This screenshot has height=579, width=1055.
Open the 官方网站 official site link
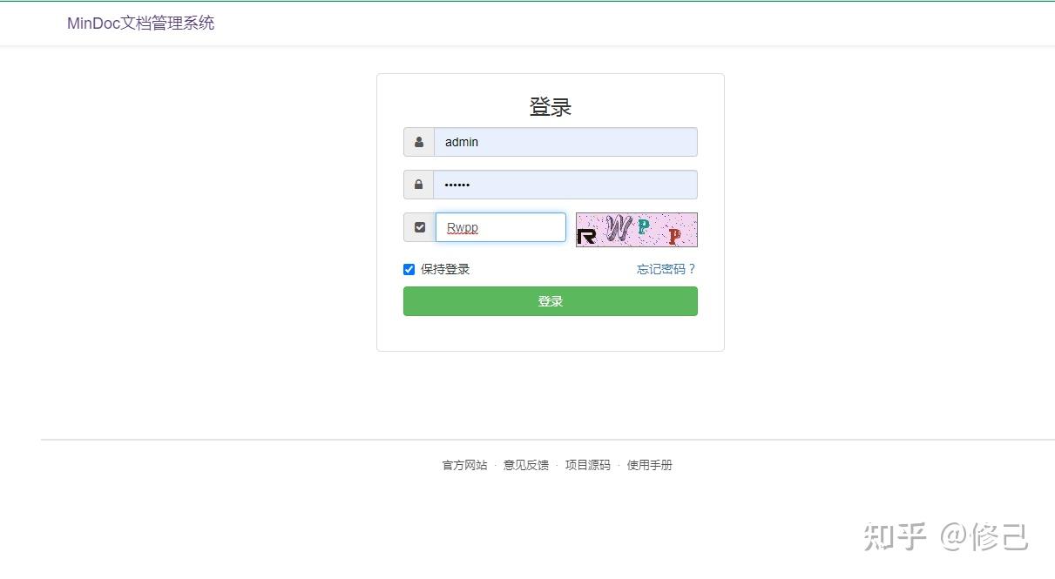[464, 465]
